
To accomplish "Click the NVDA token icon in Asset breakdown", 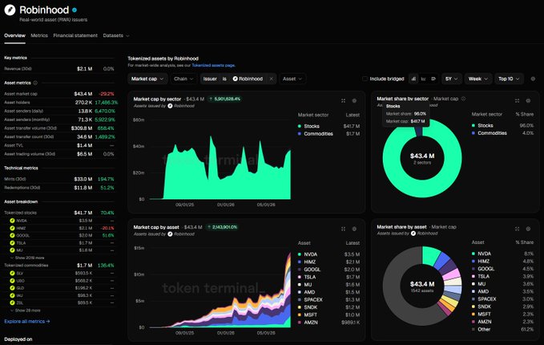I will coord(12,221).
